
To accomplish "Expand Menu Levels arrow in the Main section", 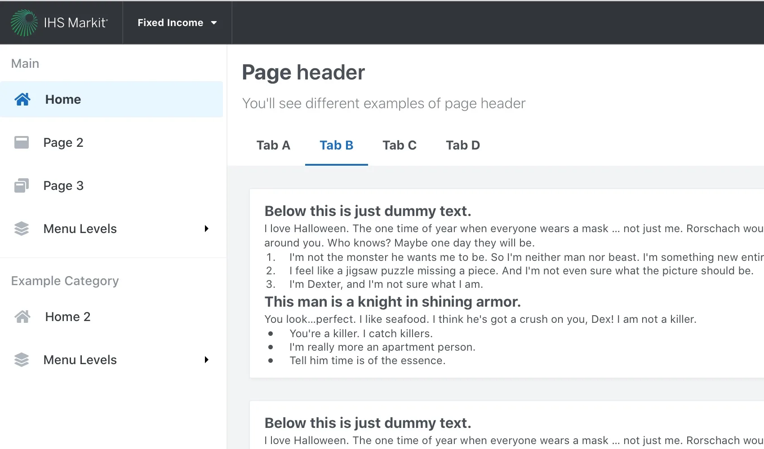I will coord(206,229).
